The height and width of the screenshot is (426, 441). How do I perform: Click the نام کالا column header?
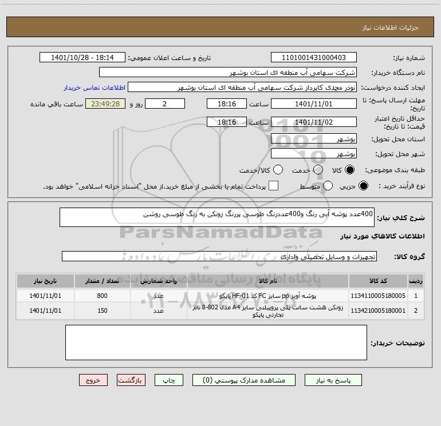[x=268, y=281]
